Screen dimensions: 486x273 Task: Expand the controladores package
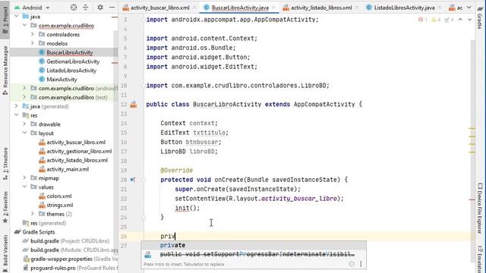33,34
